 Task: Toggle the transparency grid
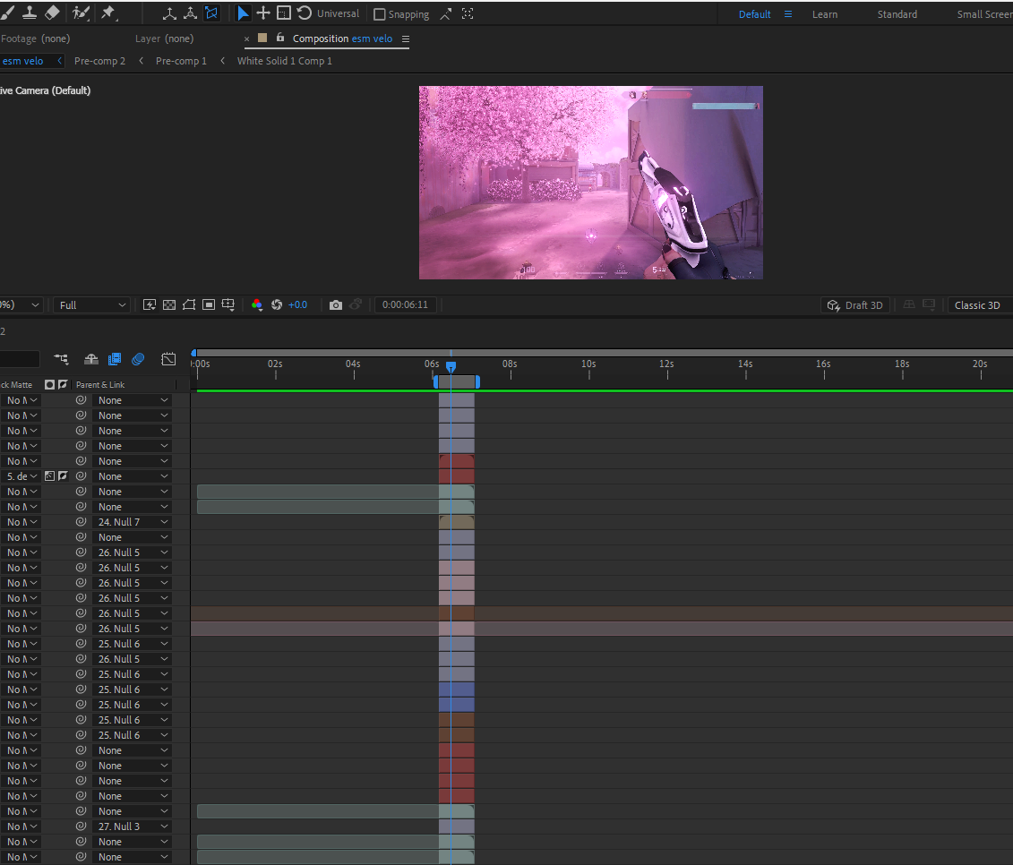(x=169, y=305)
